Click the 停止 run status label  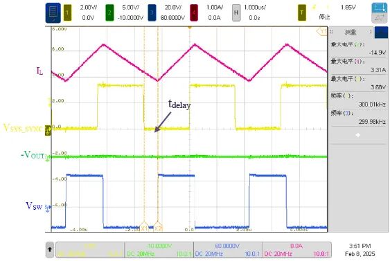click(325, 17)
